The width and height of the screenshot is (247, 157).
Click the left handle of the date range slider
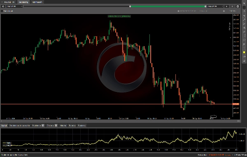(x=130, y=7)
